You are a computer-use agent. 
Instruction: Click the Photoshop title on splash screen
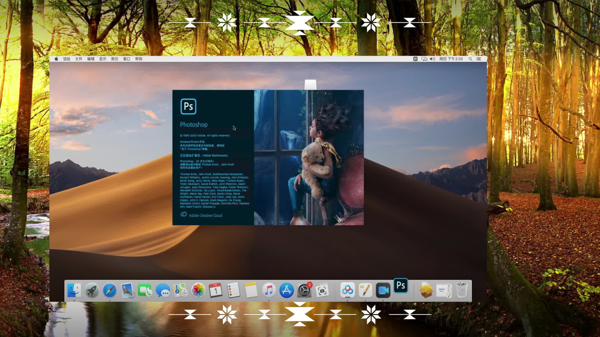[194, 125]
